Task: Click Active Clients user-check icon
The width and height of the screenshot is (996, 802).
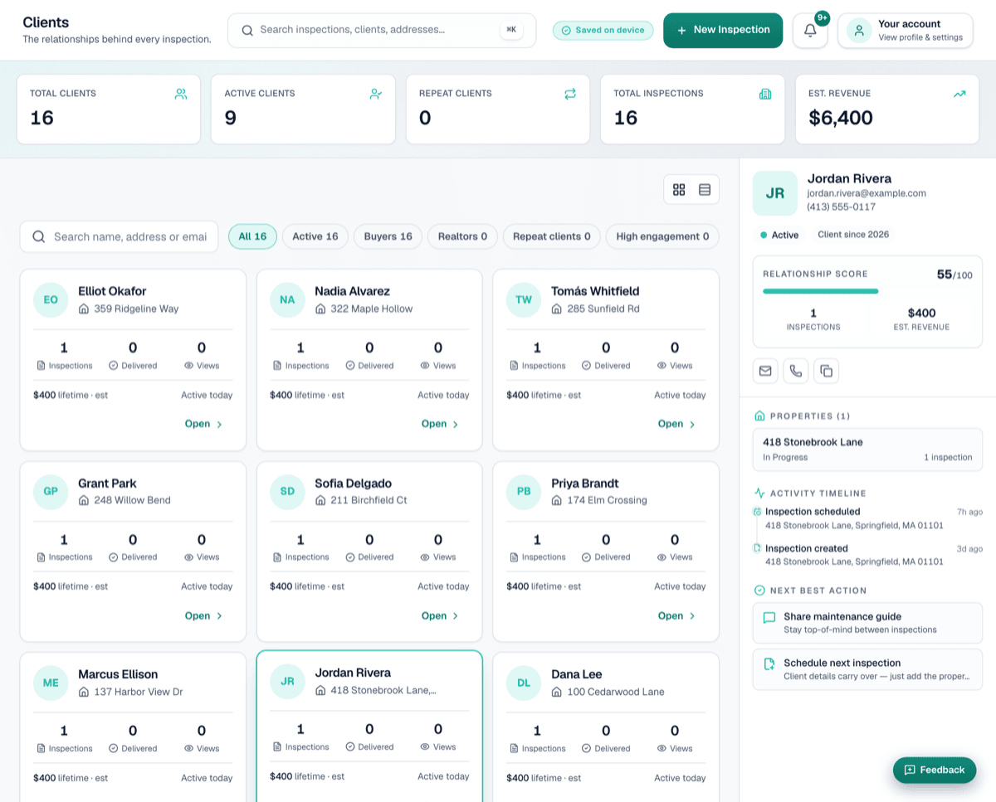Action: (376, 94)
